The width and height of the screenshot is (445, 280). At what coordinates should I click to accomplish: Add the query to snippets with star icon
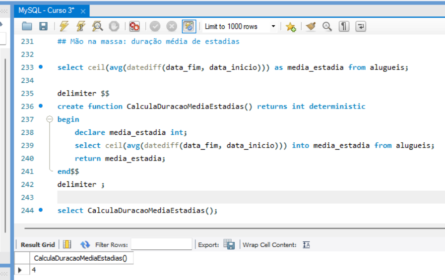291,27
